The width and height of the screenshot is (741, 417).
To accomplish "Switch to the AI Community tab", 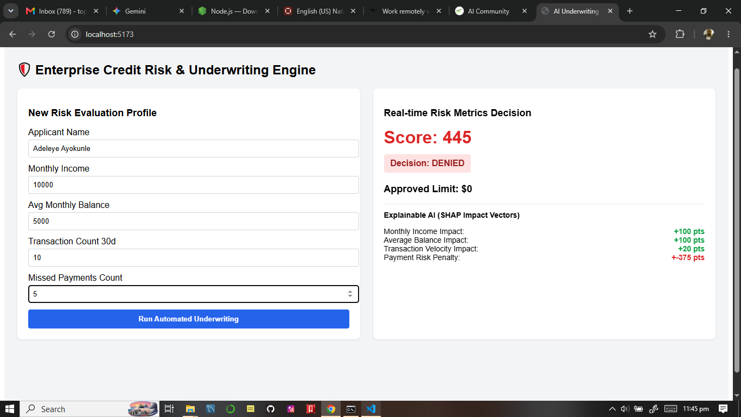I will click(x=491, y=11).
